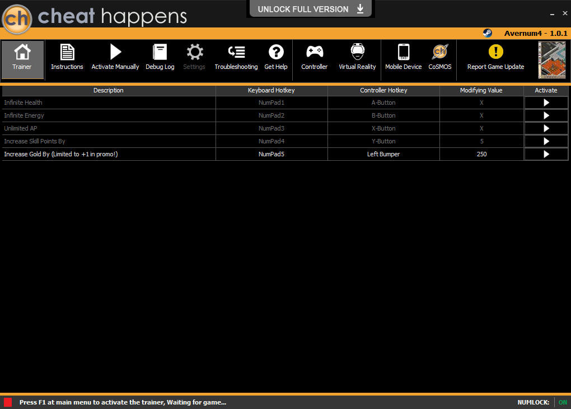571x409 pixels.
Task: Activate Increase Gold By cheat
Action: coord(546,154)
